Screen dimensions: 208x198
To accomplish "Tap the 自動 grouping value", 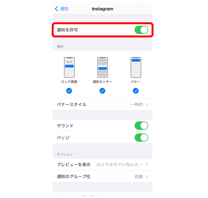I will [139, 177].
